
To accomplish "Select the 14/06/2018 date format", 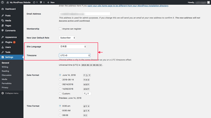I will 60,89.
